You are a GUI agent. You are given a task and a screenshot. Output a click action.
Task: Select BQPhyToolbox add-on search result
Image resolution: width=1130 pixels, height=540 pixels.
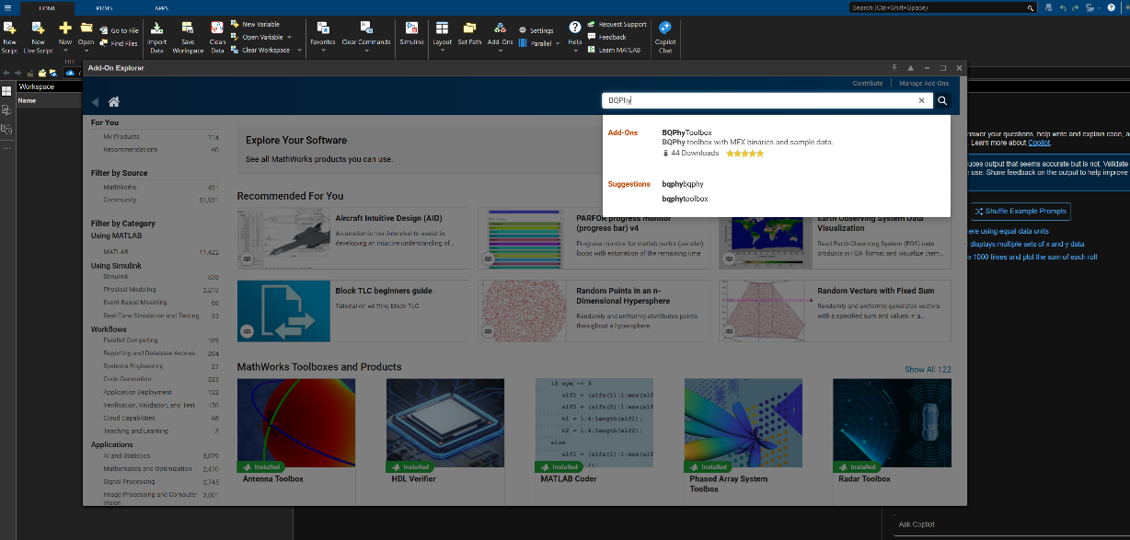click(686, 133)
